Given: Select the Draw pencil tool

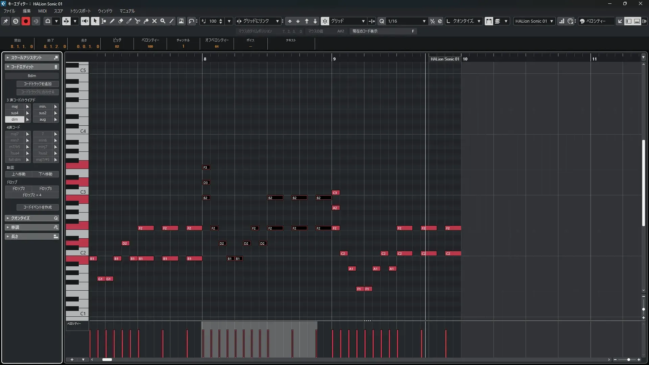Looking at the screenshot, I should pyautogui.click(x=112, y=21).
